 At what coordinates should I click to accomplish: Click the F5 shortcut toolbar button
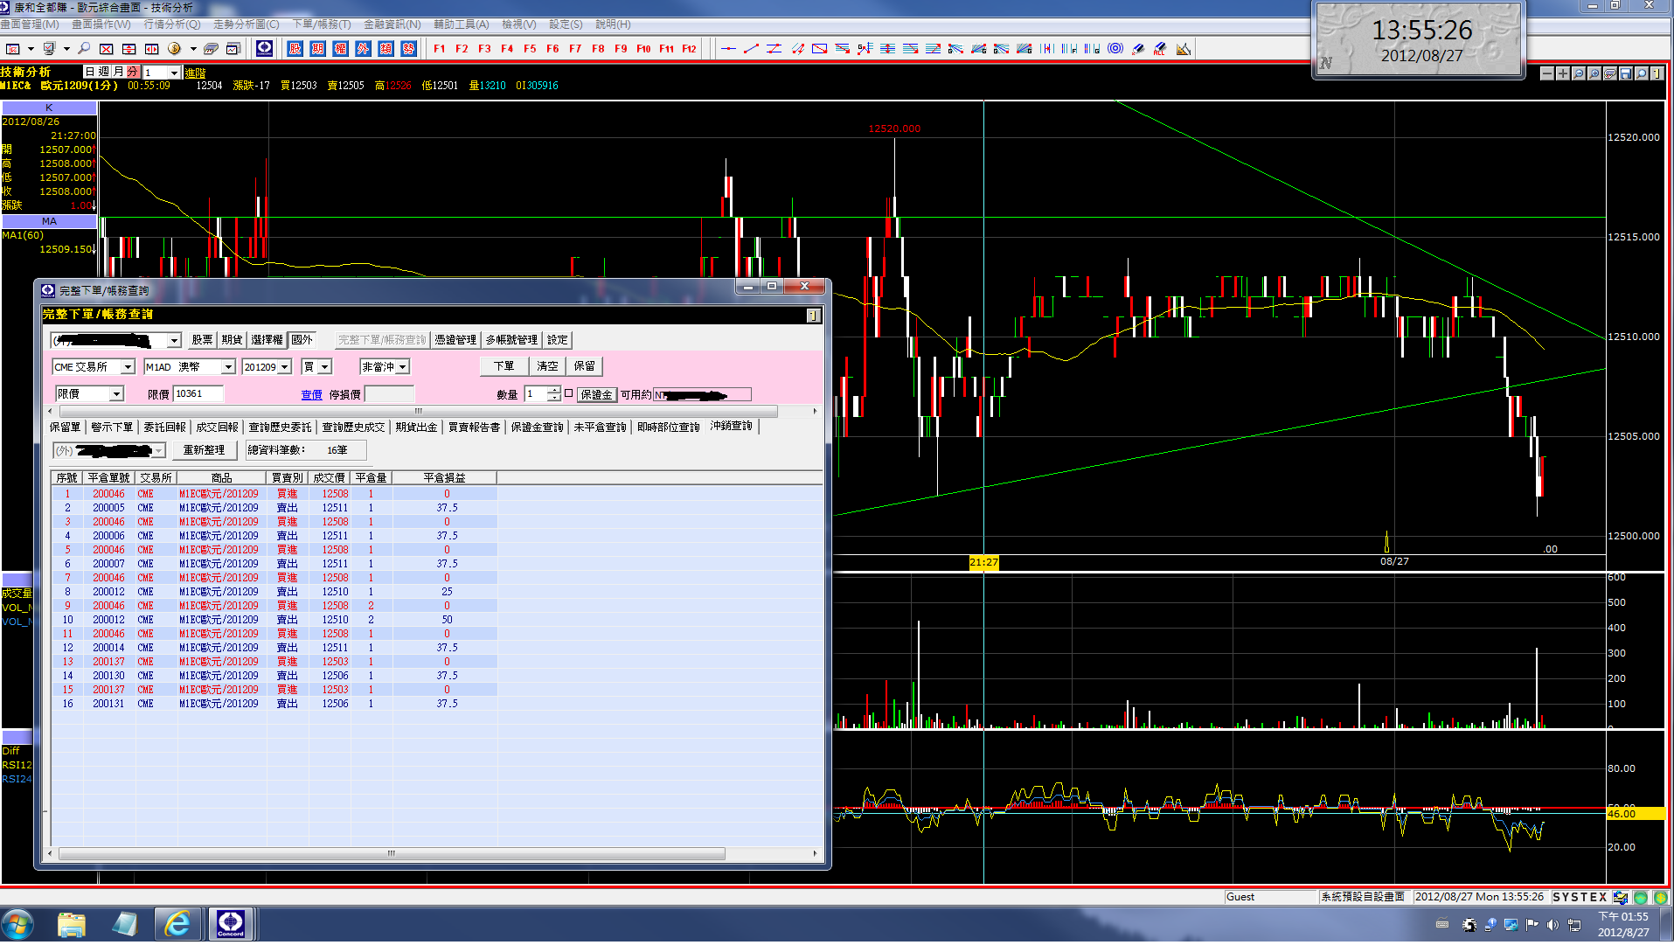point(530,49)
